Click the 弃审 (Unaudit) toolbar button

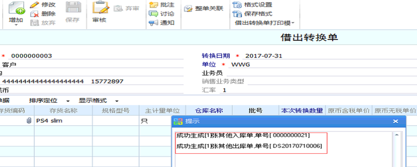pos(127,8)
